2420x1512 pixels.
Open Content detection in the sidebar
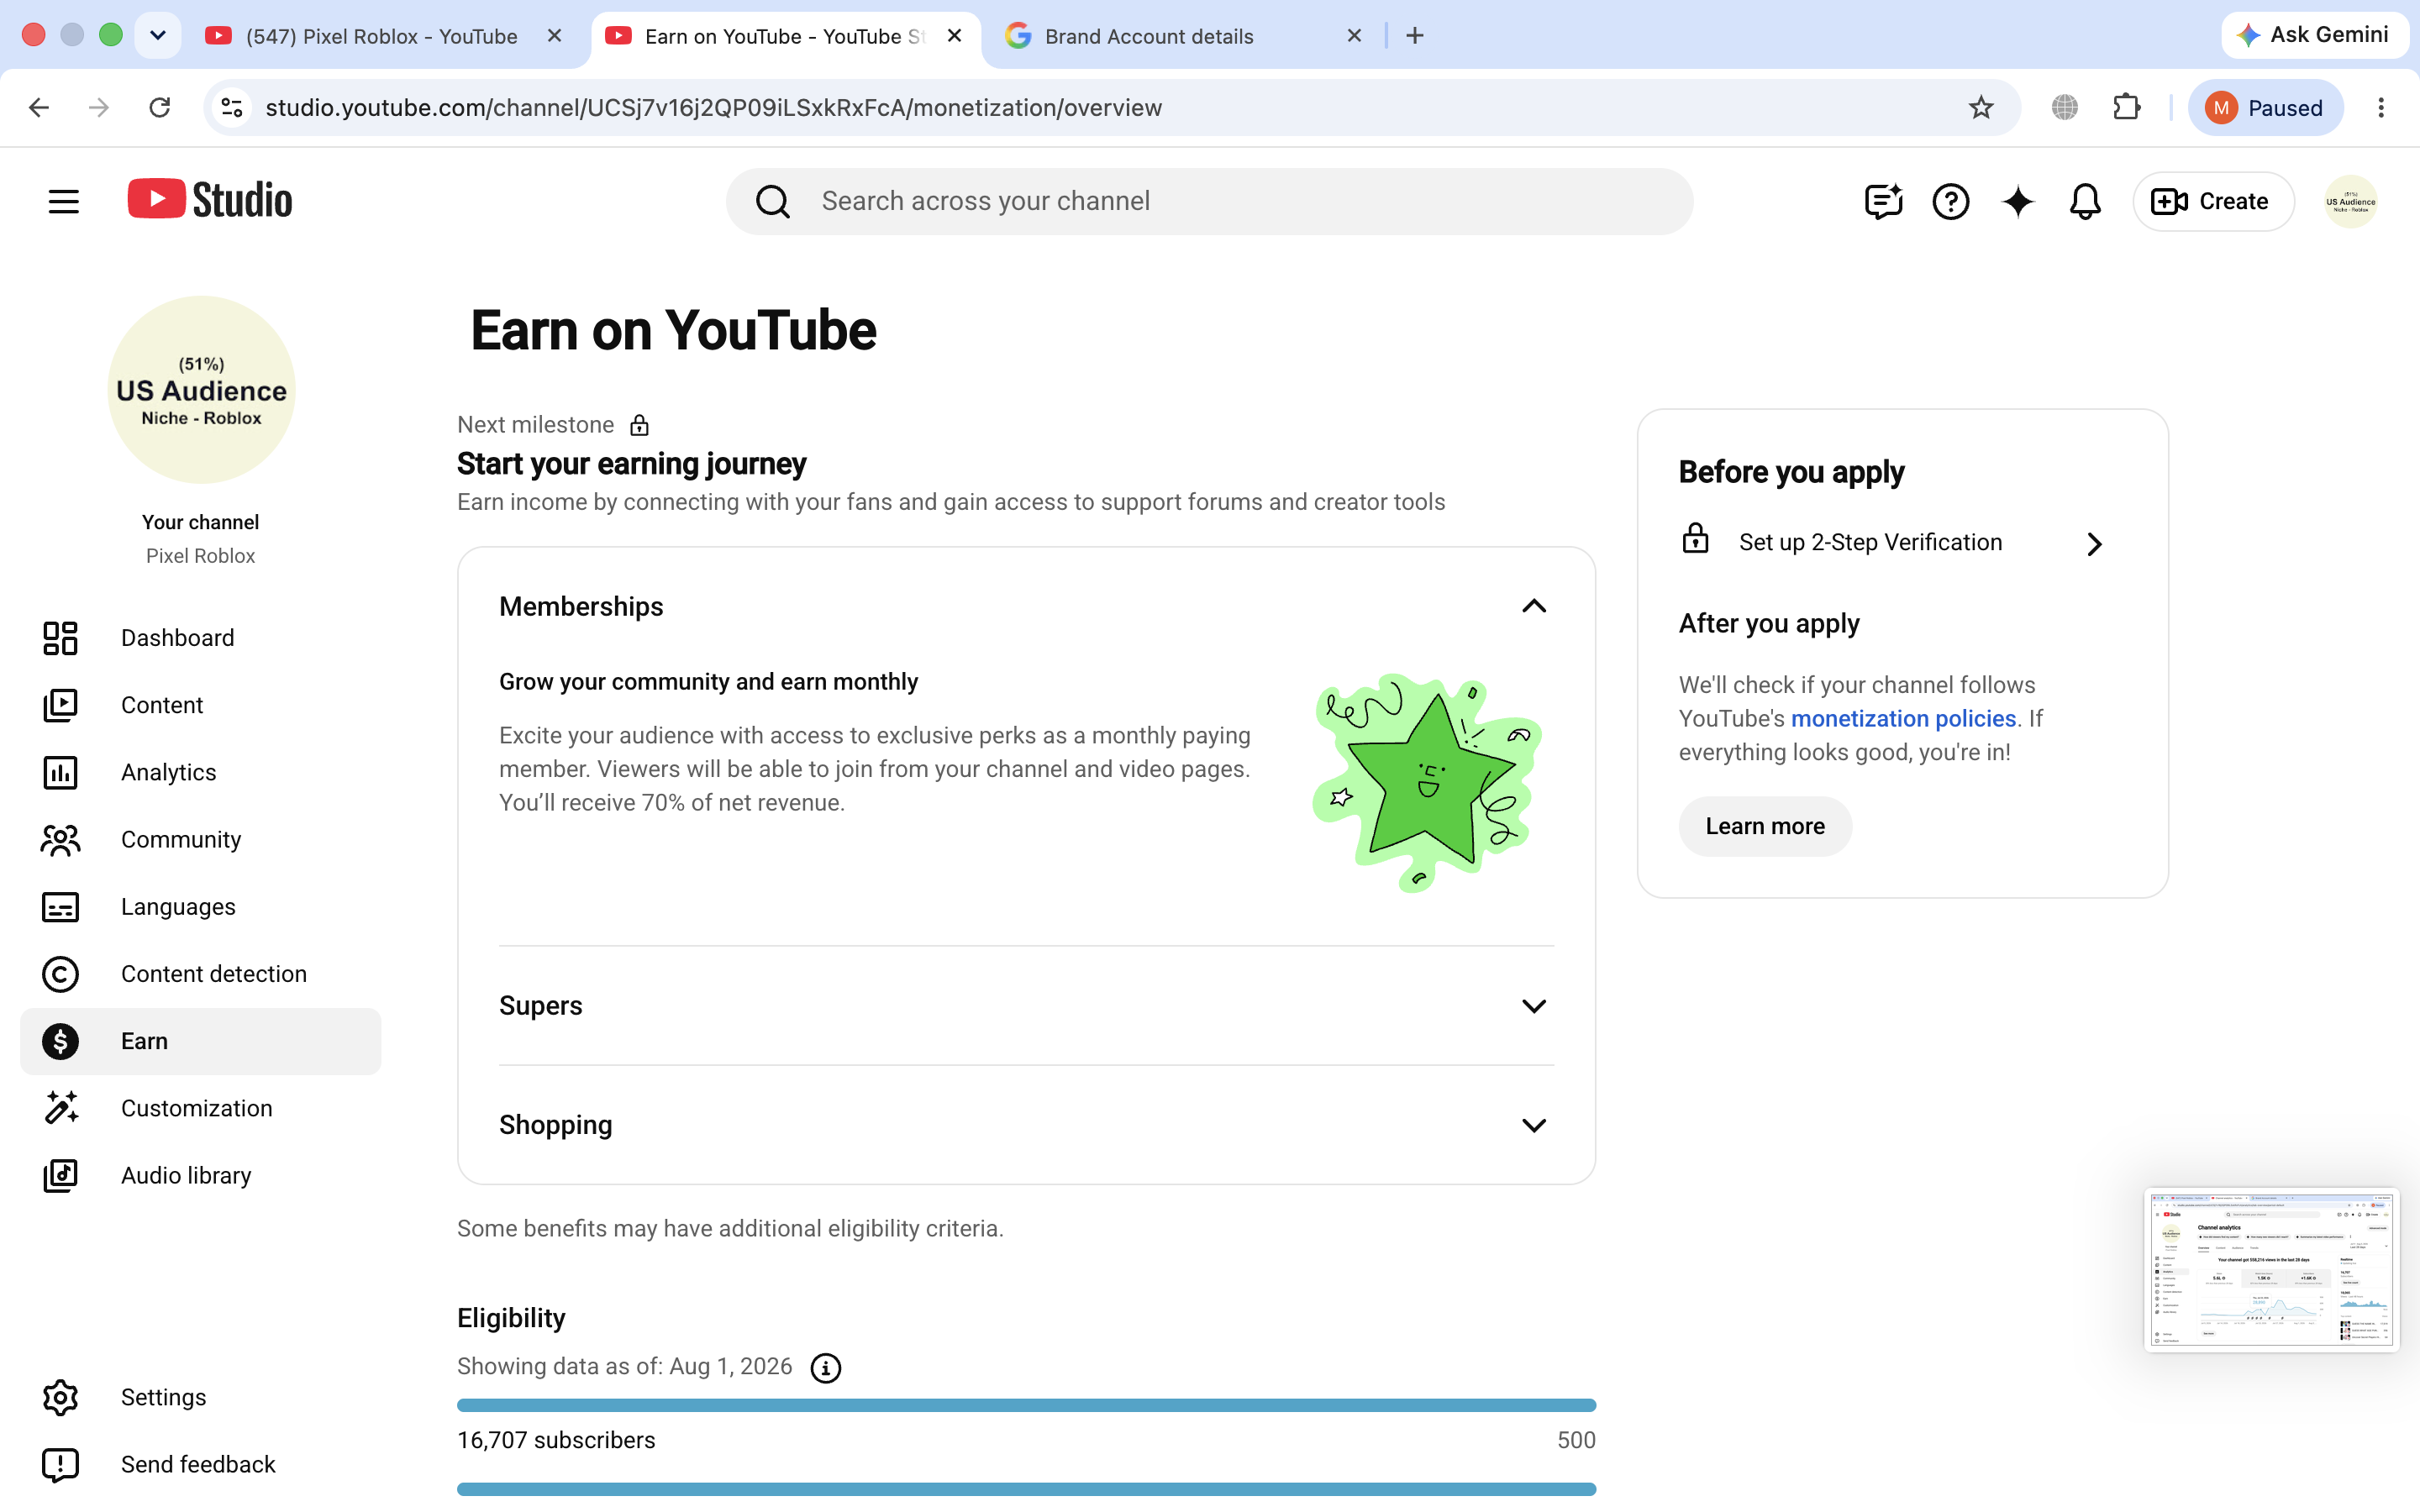[200, 974]
